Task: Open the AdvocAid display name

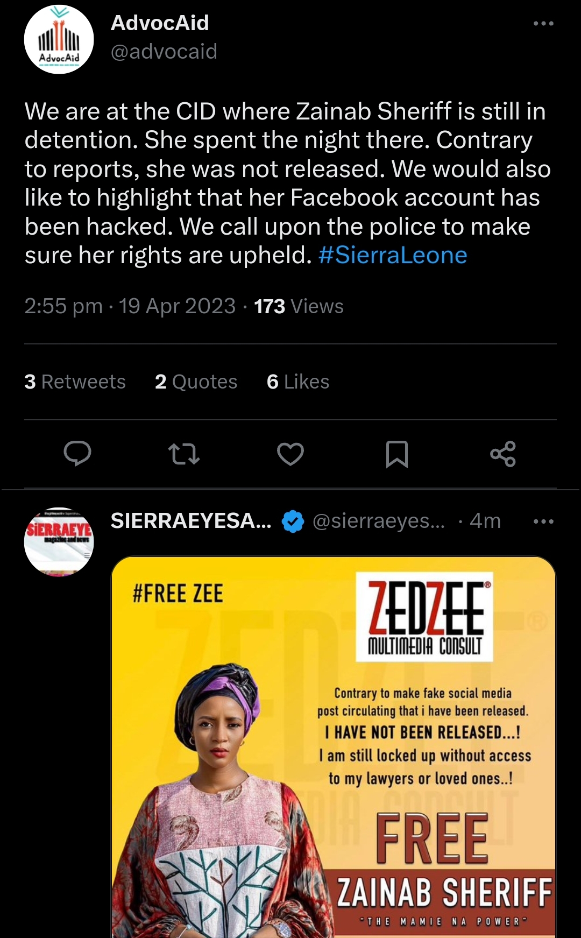Action: point(160,23)
